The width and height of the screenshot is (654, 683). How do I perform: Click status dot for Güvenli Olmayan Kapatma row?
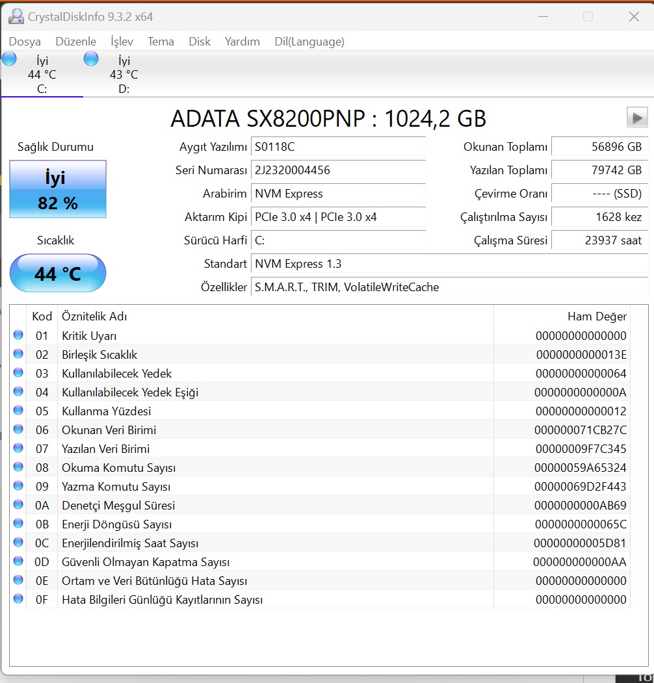(18, 561)
